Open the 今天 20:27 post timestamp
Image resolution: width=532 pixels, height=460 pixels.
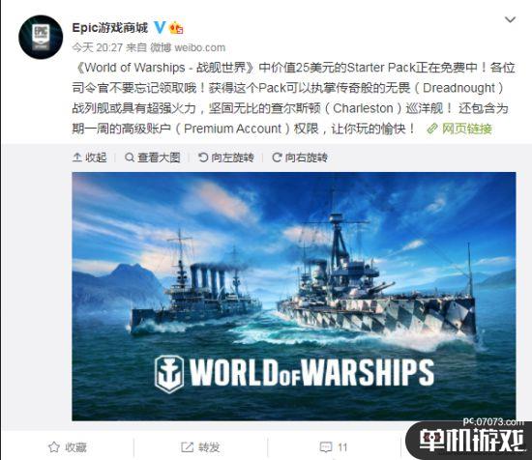97,47
